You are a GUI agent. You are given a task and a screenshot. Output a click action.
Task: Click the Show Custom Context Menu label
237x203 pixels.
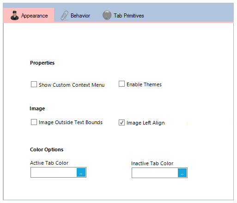[x=72, y=85]
